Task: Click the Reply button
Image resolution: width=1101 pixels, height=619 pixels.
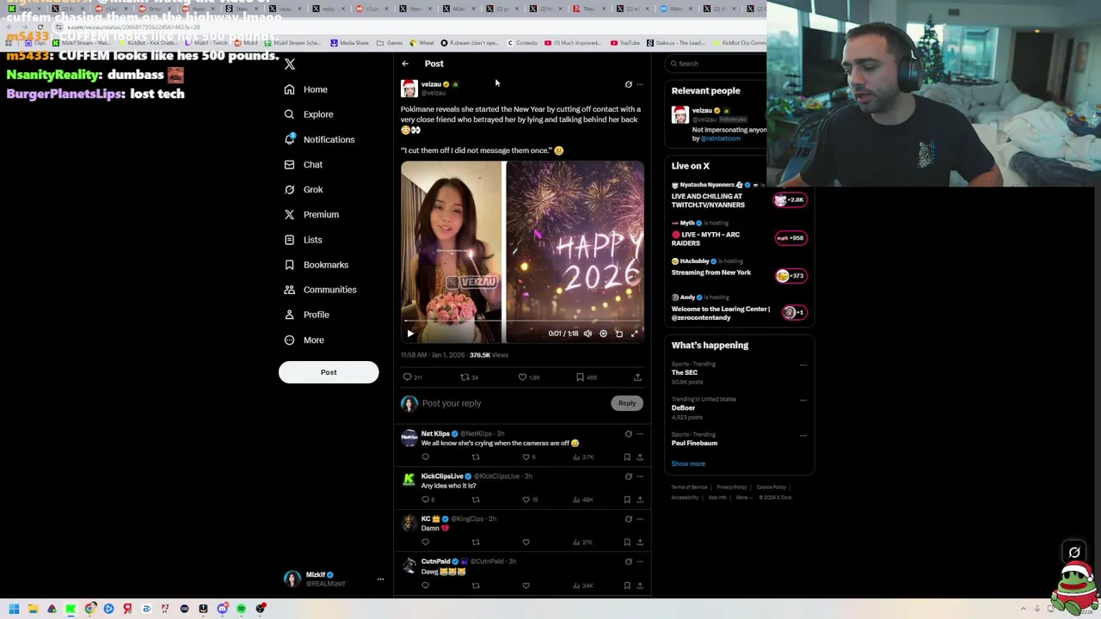Action: (627, 403)
